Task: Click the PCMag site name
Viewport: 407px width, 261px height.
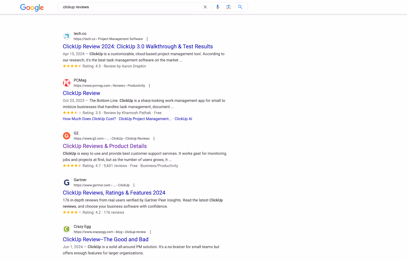Action: [x=80, y=80]
